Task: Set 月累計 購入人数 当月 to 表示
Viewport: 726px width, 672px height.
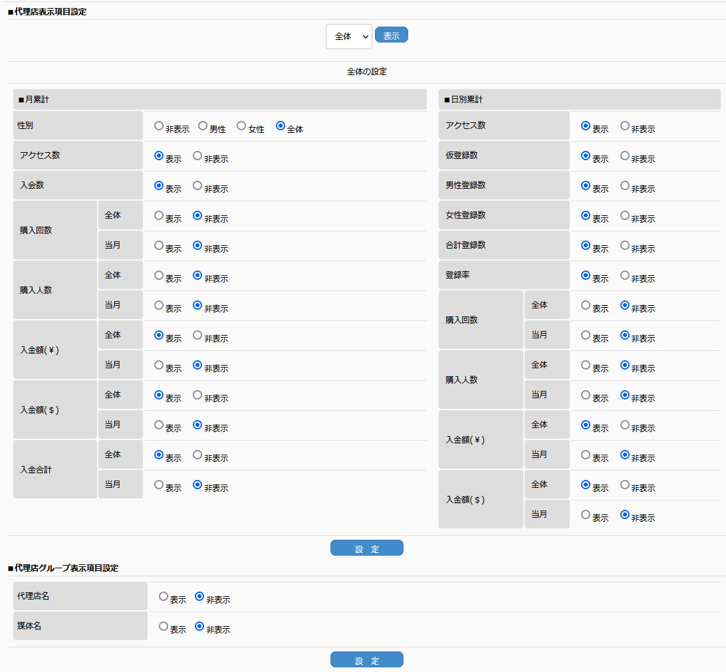Action: pos(159,305)
